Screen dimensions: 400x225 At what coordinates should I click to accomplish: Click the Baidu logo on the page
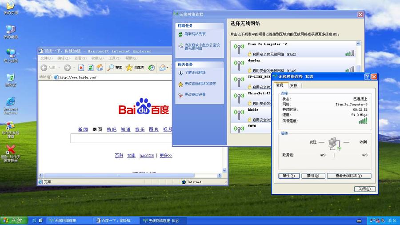click(x=144, y=107)
